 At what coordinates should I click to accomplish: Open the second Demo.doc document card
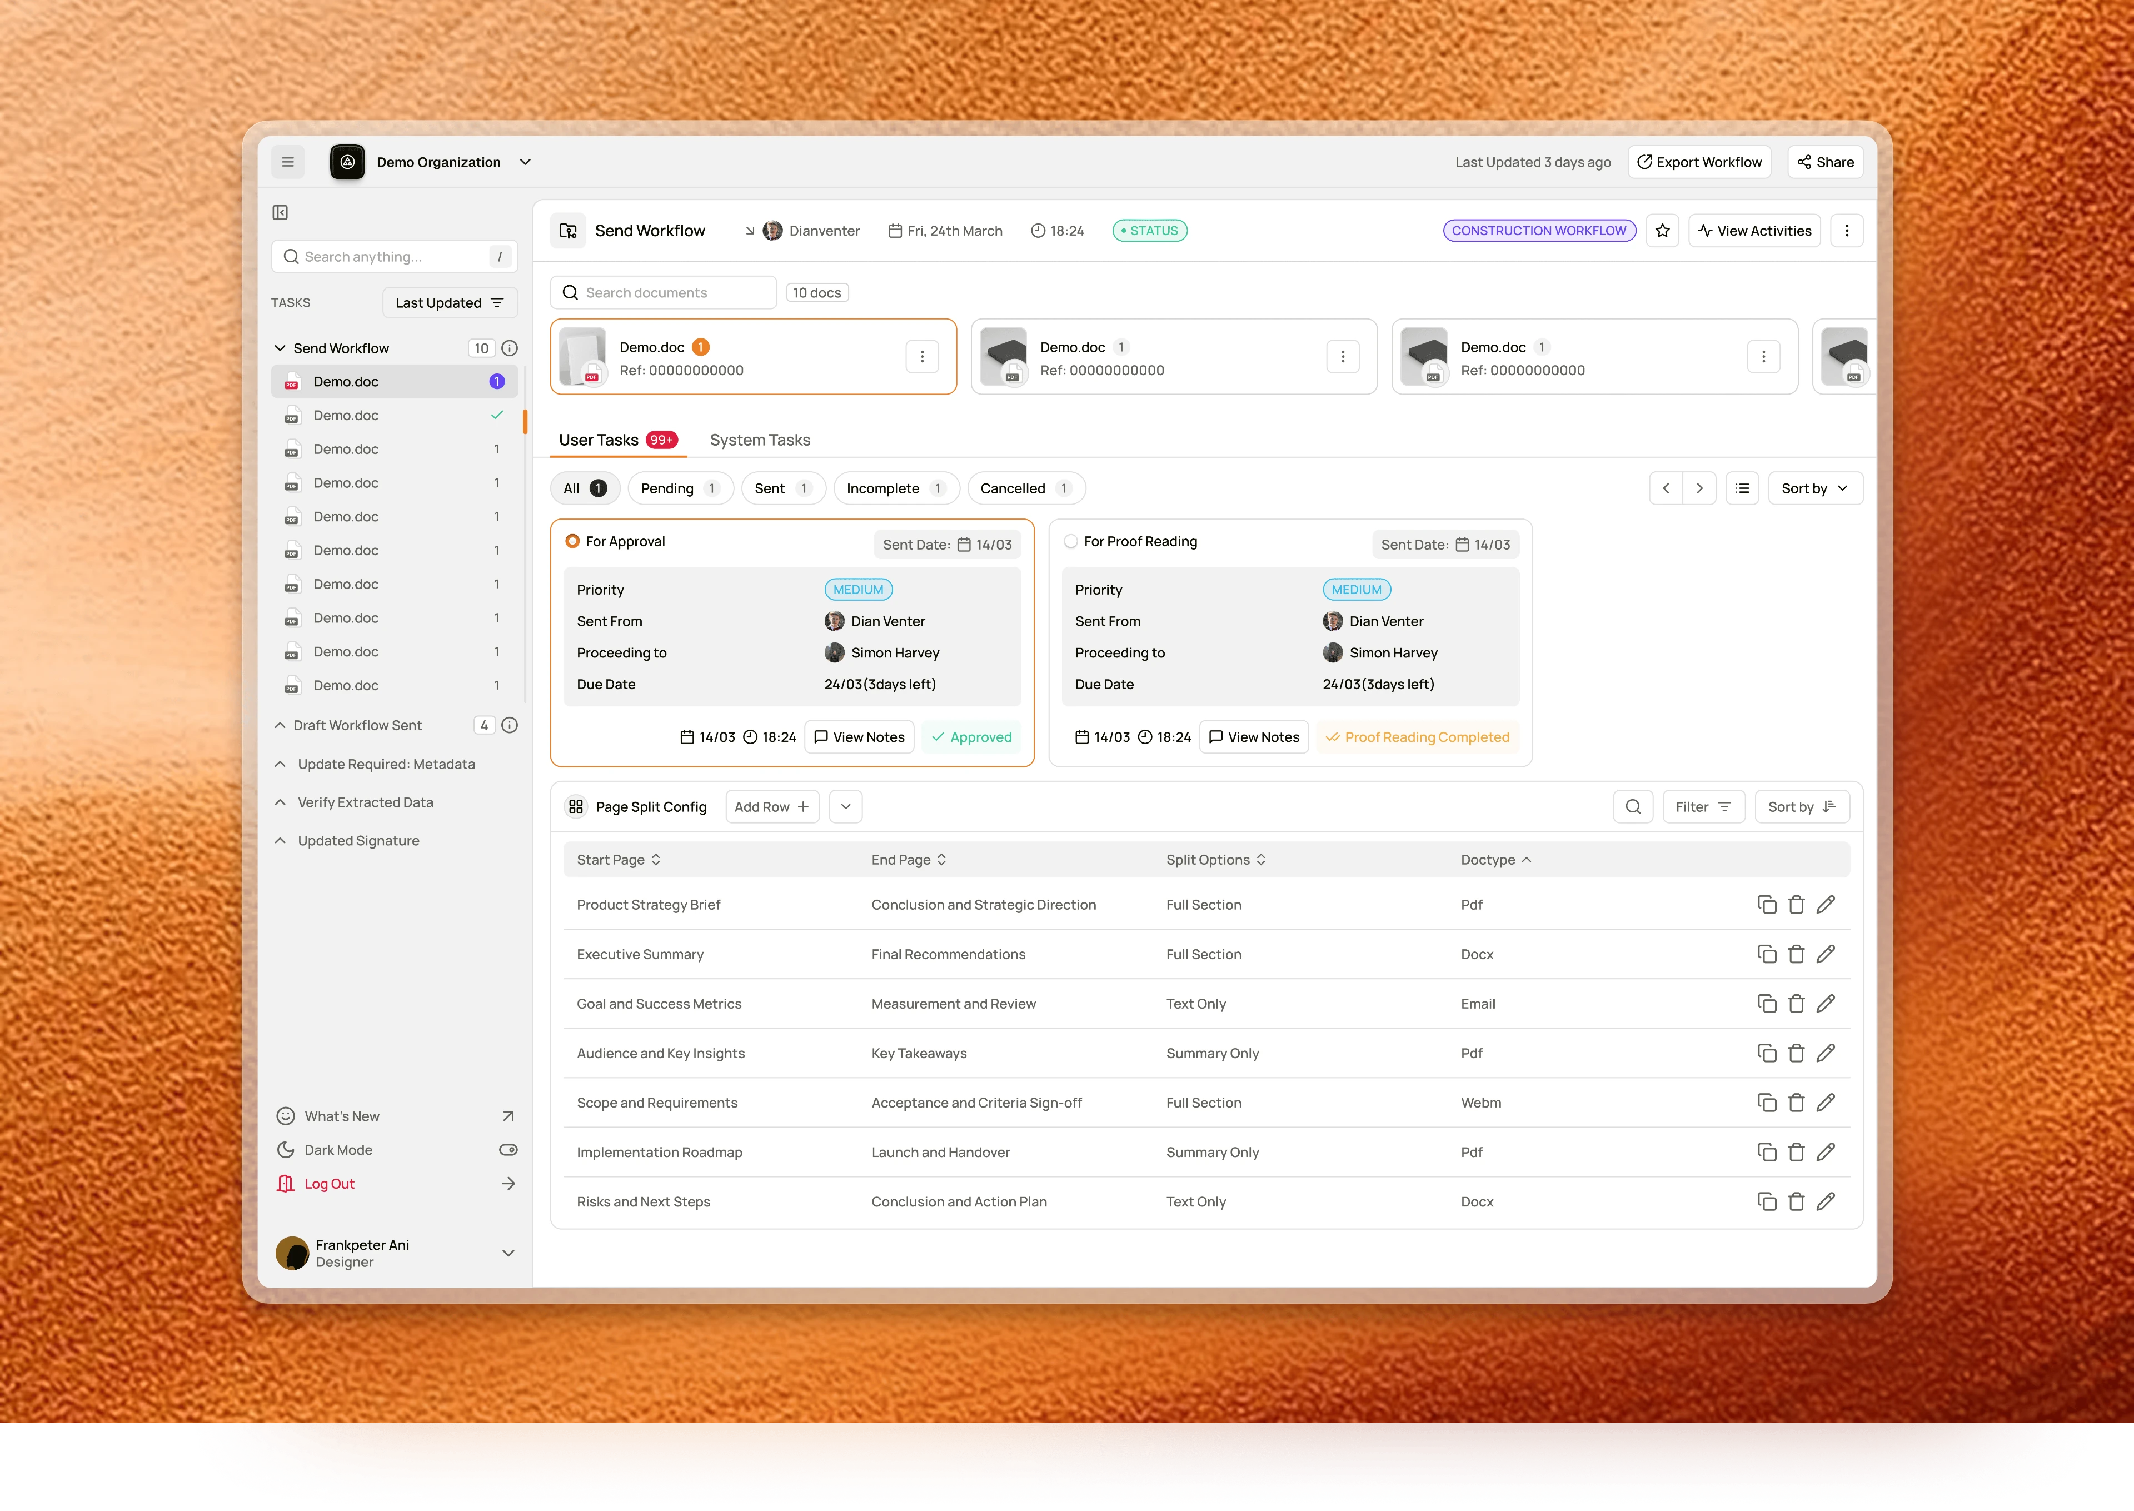point(1174,357)
